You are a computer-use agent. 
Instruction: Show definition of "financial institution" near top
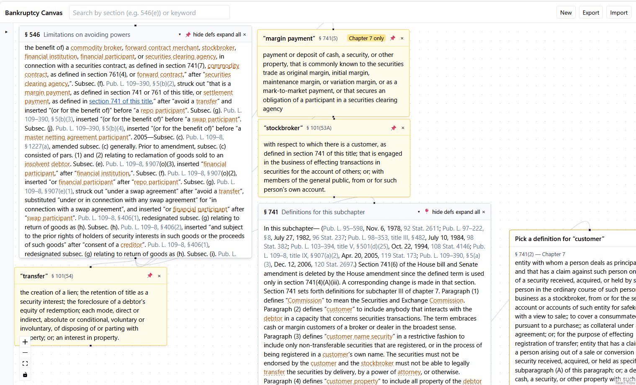51,56
